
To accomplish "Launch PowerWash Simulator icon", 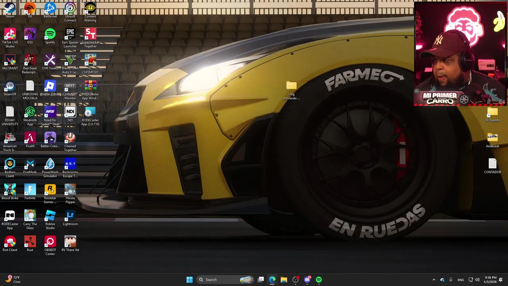I will [50, 168].
